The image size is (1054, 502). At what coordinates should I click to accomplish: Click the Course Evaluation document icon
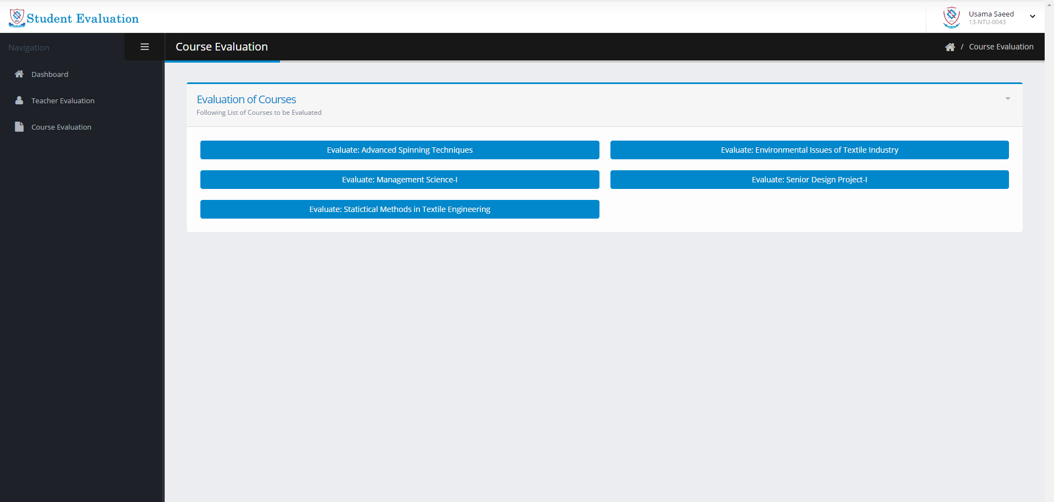[x=19, y=127]
